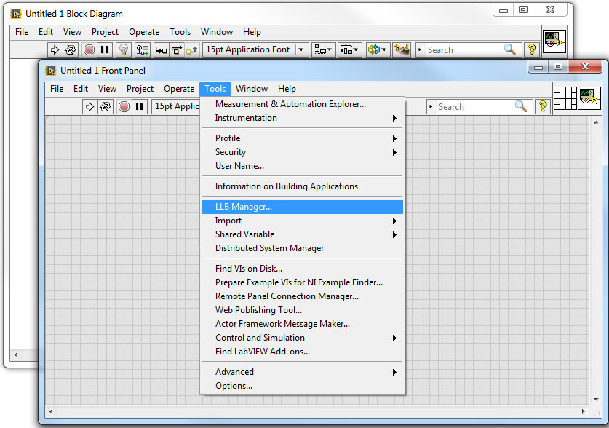Click Run Continuously in Front Panel toolbar

(106, 107)
